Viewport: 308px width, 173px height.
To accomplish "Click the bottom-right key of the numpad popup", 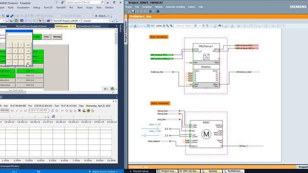I will click(28, 62).
